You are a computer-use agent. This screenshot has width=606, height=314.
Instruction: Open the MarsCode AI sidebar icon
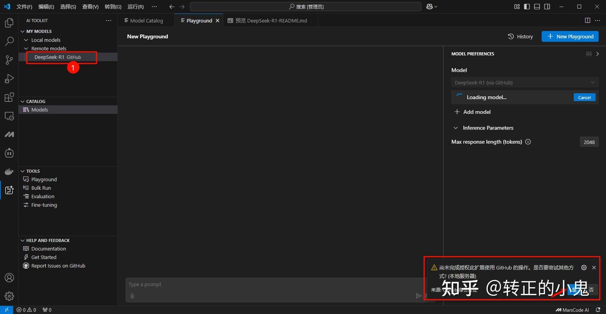9,135
